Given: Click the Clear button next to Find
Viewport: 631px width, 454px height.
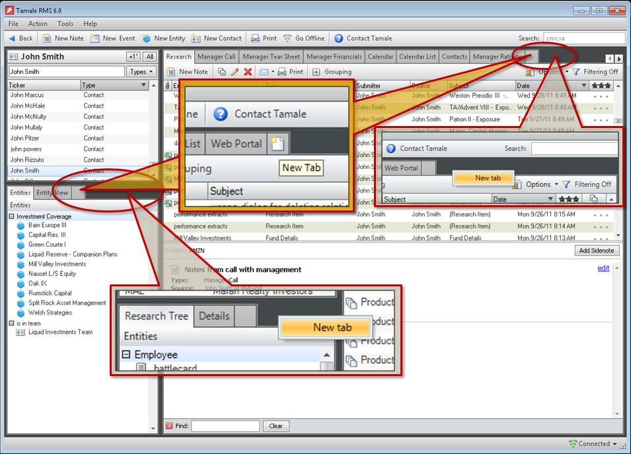Looking at the screenshot, I should (276, 426).
